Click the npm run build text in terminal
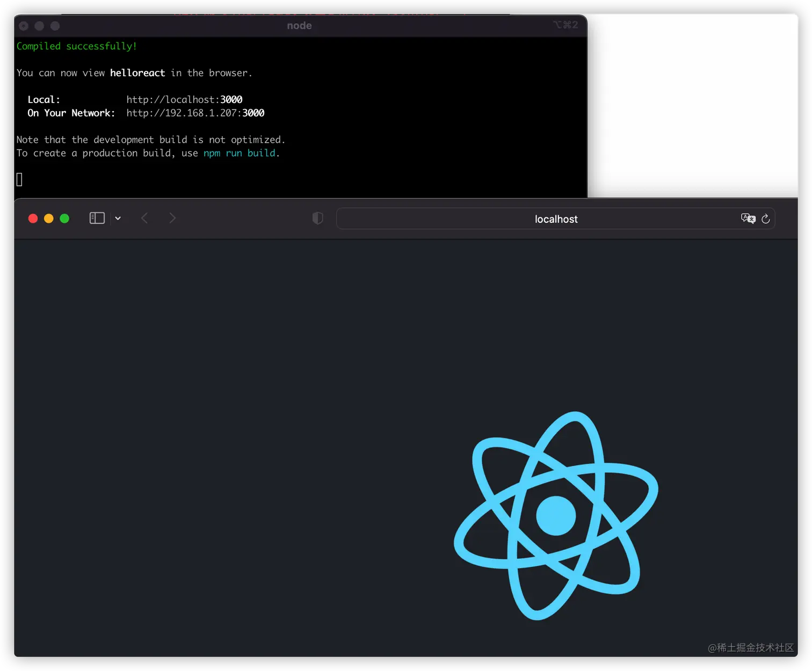Screen dimensions: 812x671 click(240, 153)
